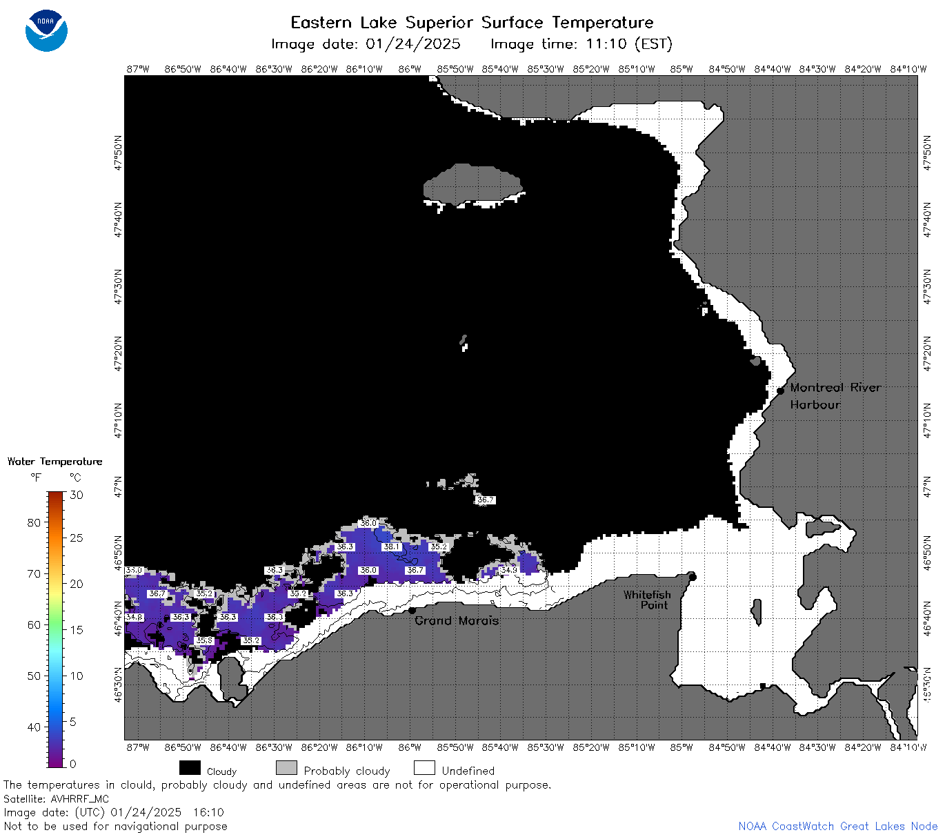945x837 pixels.
Task: Click the 20 Celsius tick label
Action: [x=77, y=584]
